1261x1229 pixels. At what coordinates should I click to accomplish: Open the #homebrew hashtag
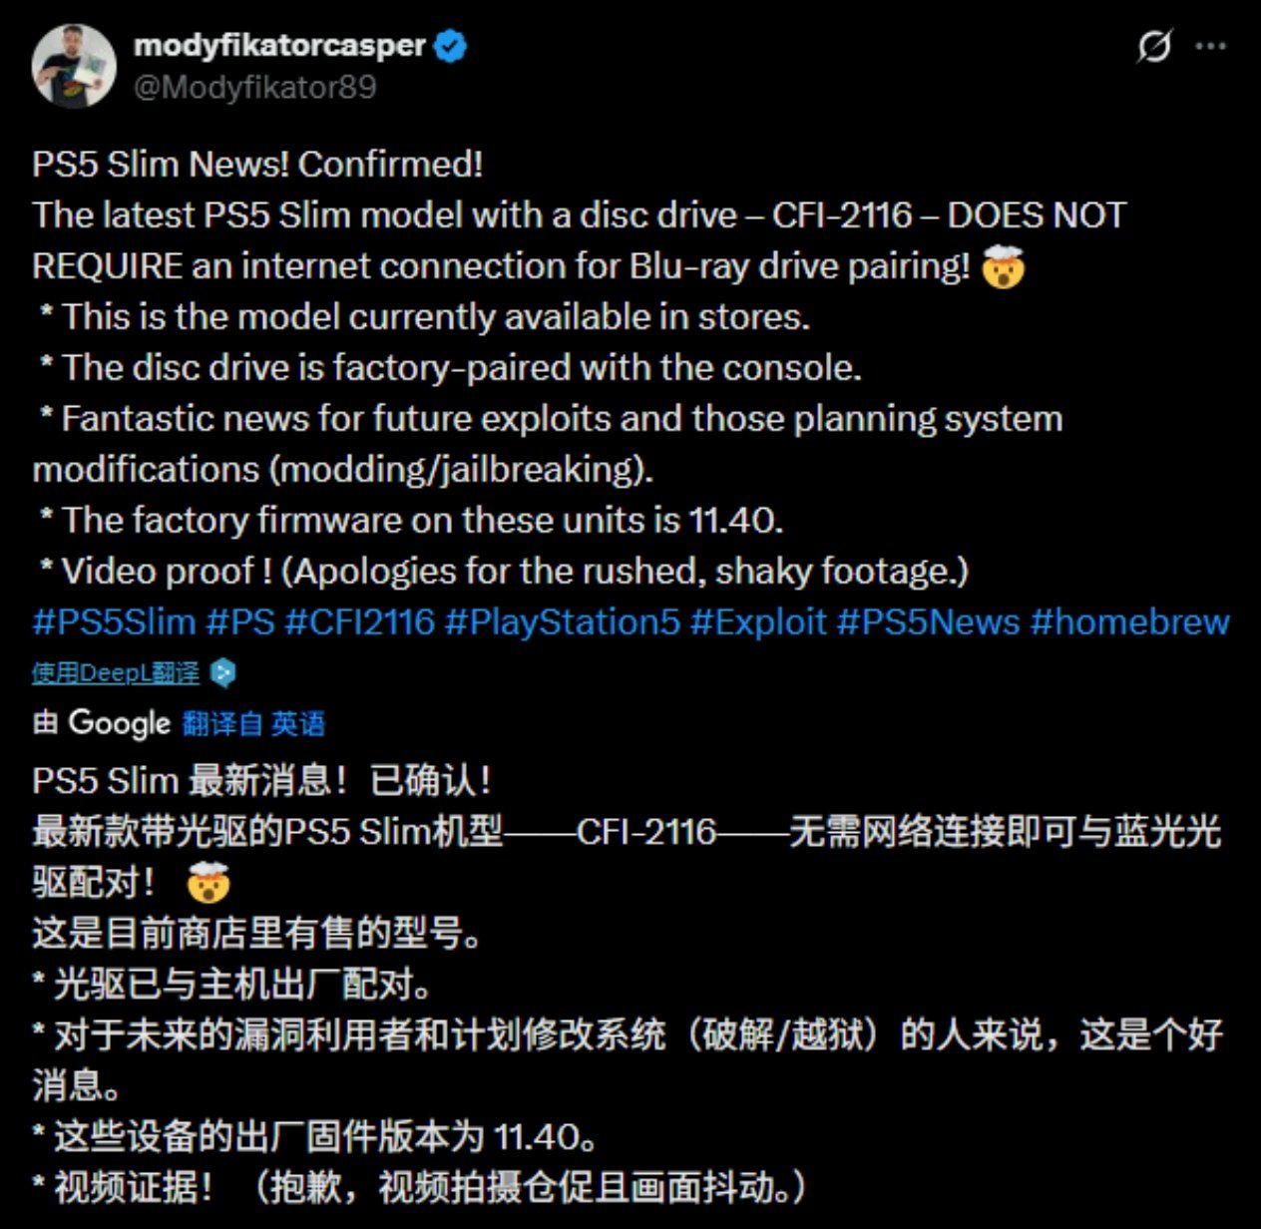point(1129,621)
